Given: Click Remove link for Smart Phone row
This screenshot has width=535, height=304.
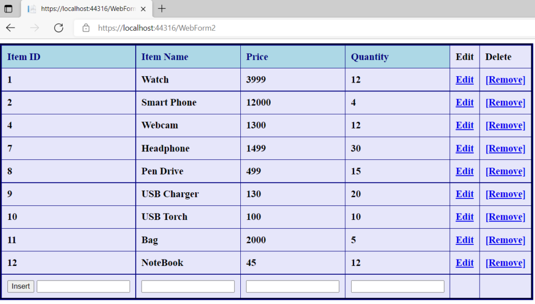Looking at the screenshot, I should click(x=505, y=102).
